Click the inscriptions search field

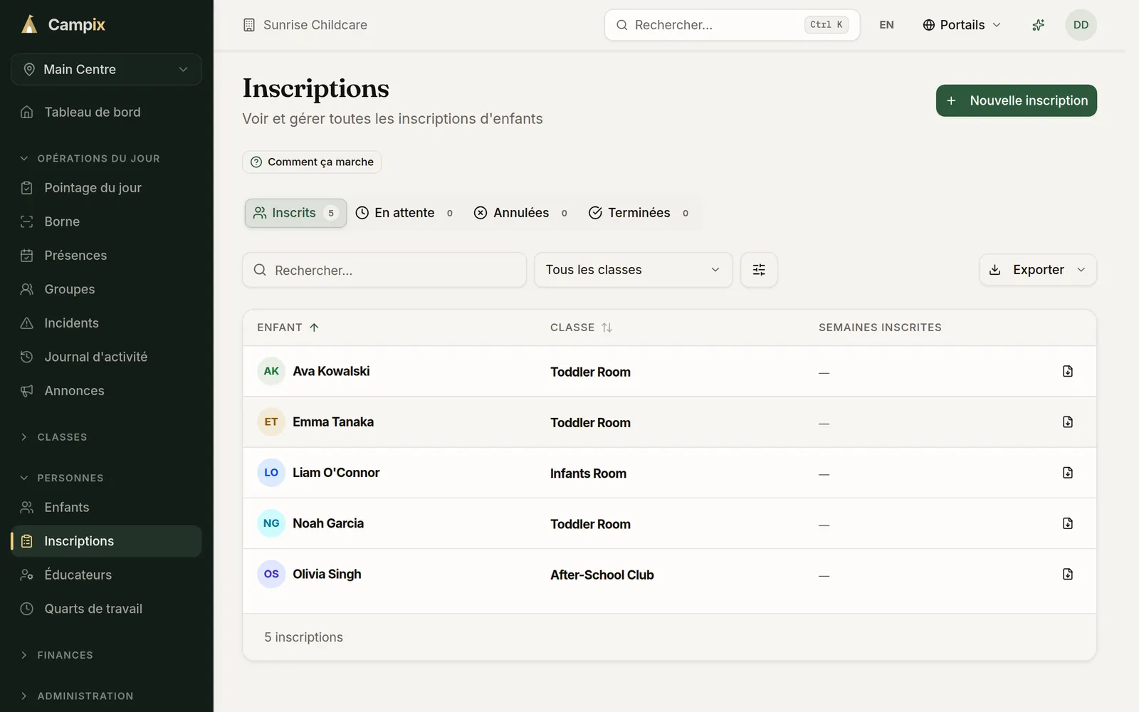[x=384, y=270]
